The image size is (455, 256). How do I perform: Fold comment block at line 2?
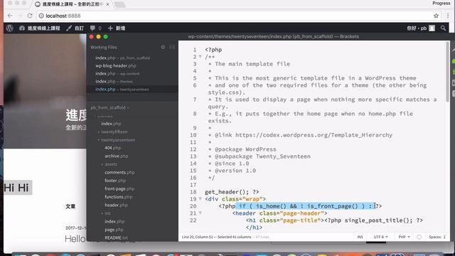(x=200, y=57)
